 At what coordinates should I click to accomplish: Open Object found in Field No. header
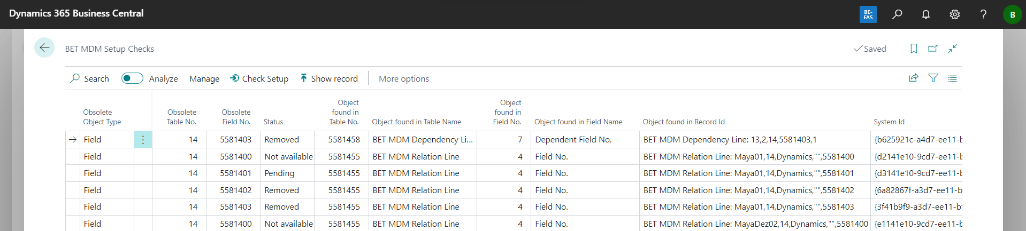tap(507, 112)
